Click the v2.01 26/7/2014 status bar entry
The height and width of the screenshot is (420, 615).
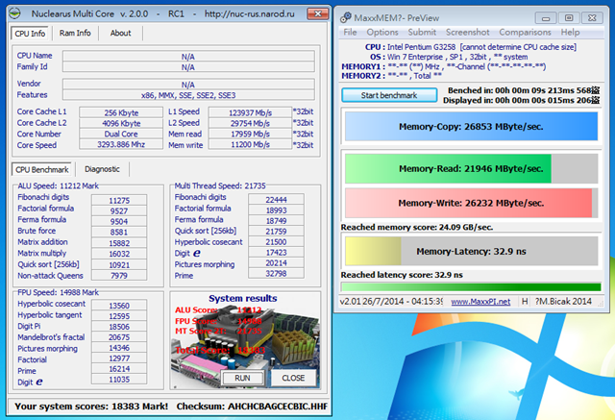click(391, 302)
